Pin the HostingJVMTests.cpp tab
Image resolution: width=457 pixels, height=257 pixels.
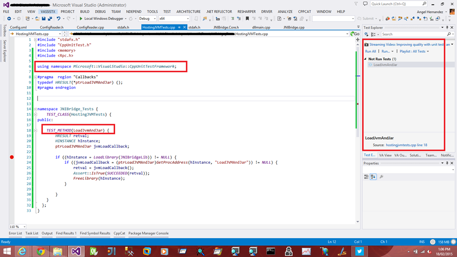point(179,27)
